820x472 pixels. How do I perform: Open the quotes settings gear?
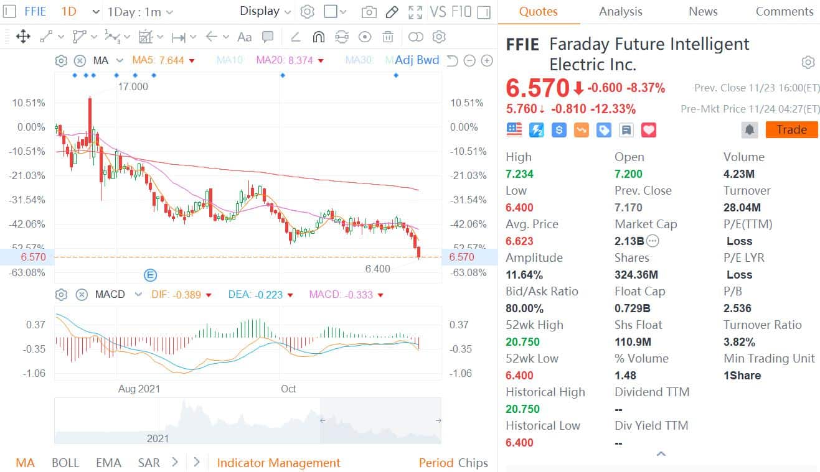808,62
